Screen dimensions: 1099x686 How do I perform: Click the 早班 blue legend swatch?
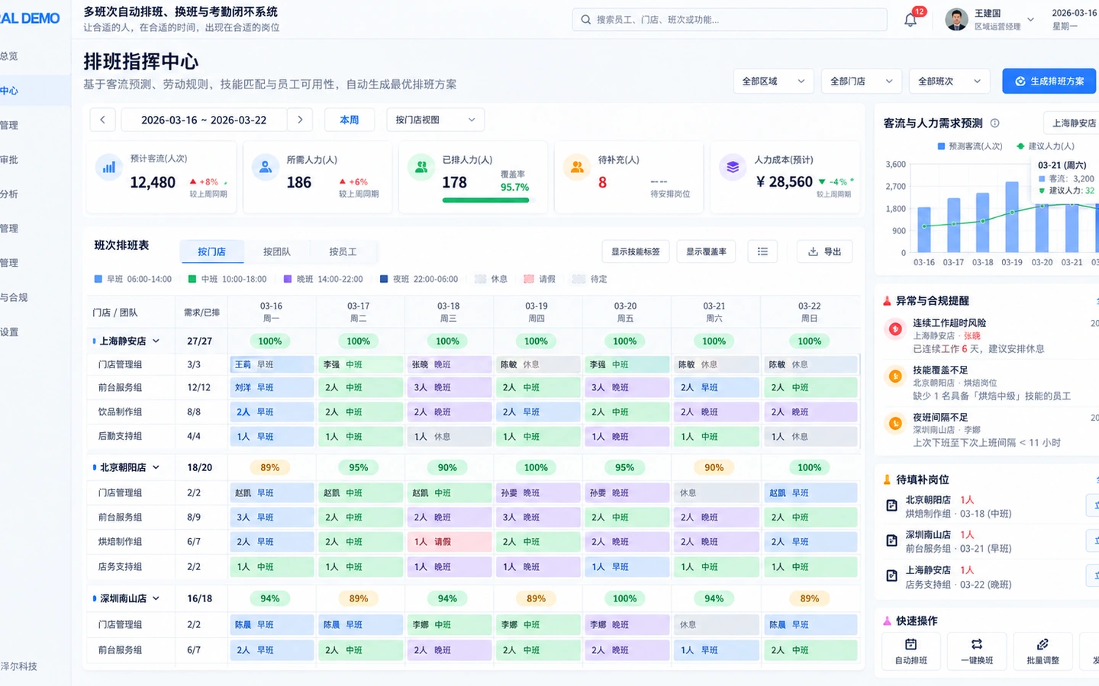98,279
